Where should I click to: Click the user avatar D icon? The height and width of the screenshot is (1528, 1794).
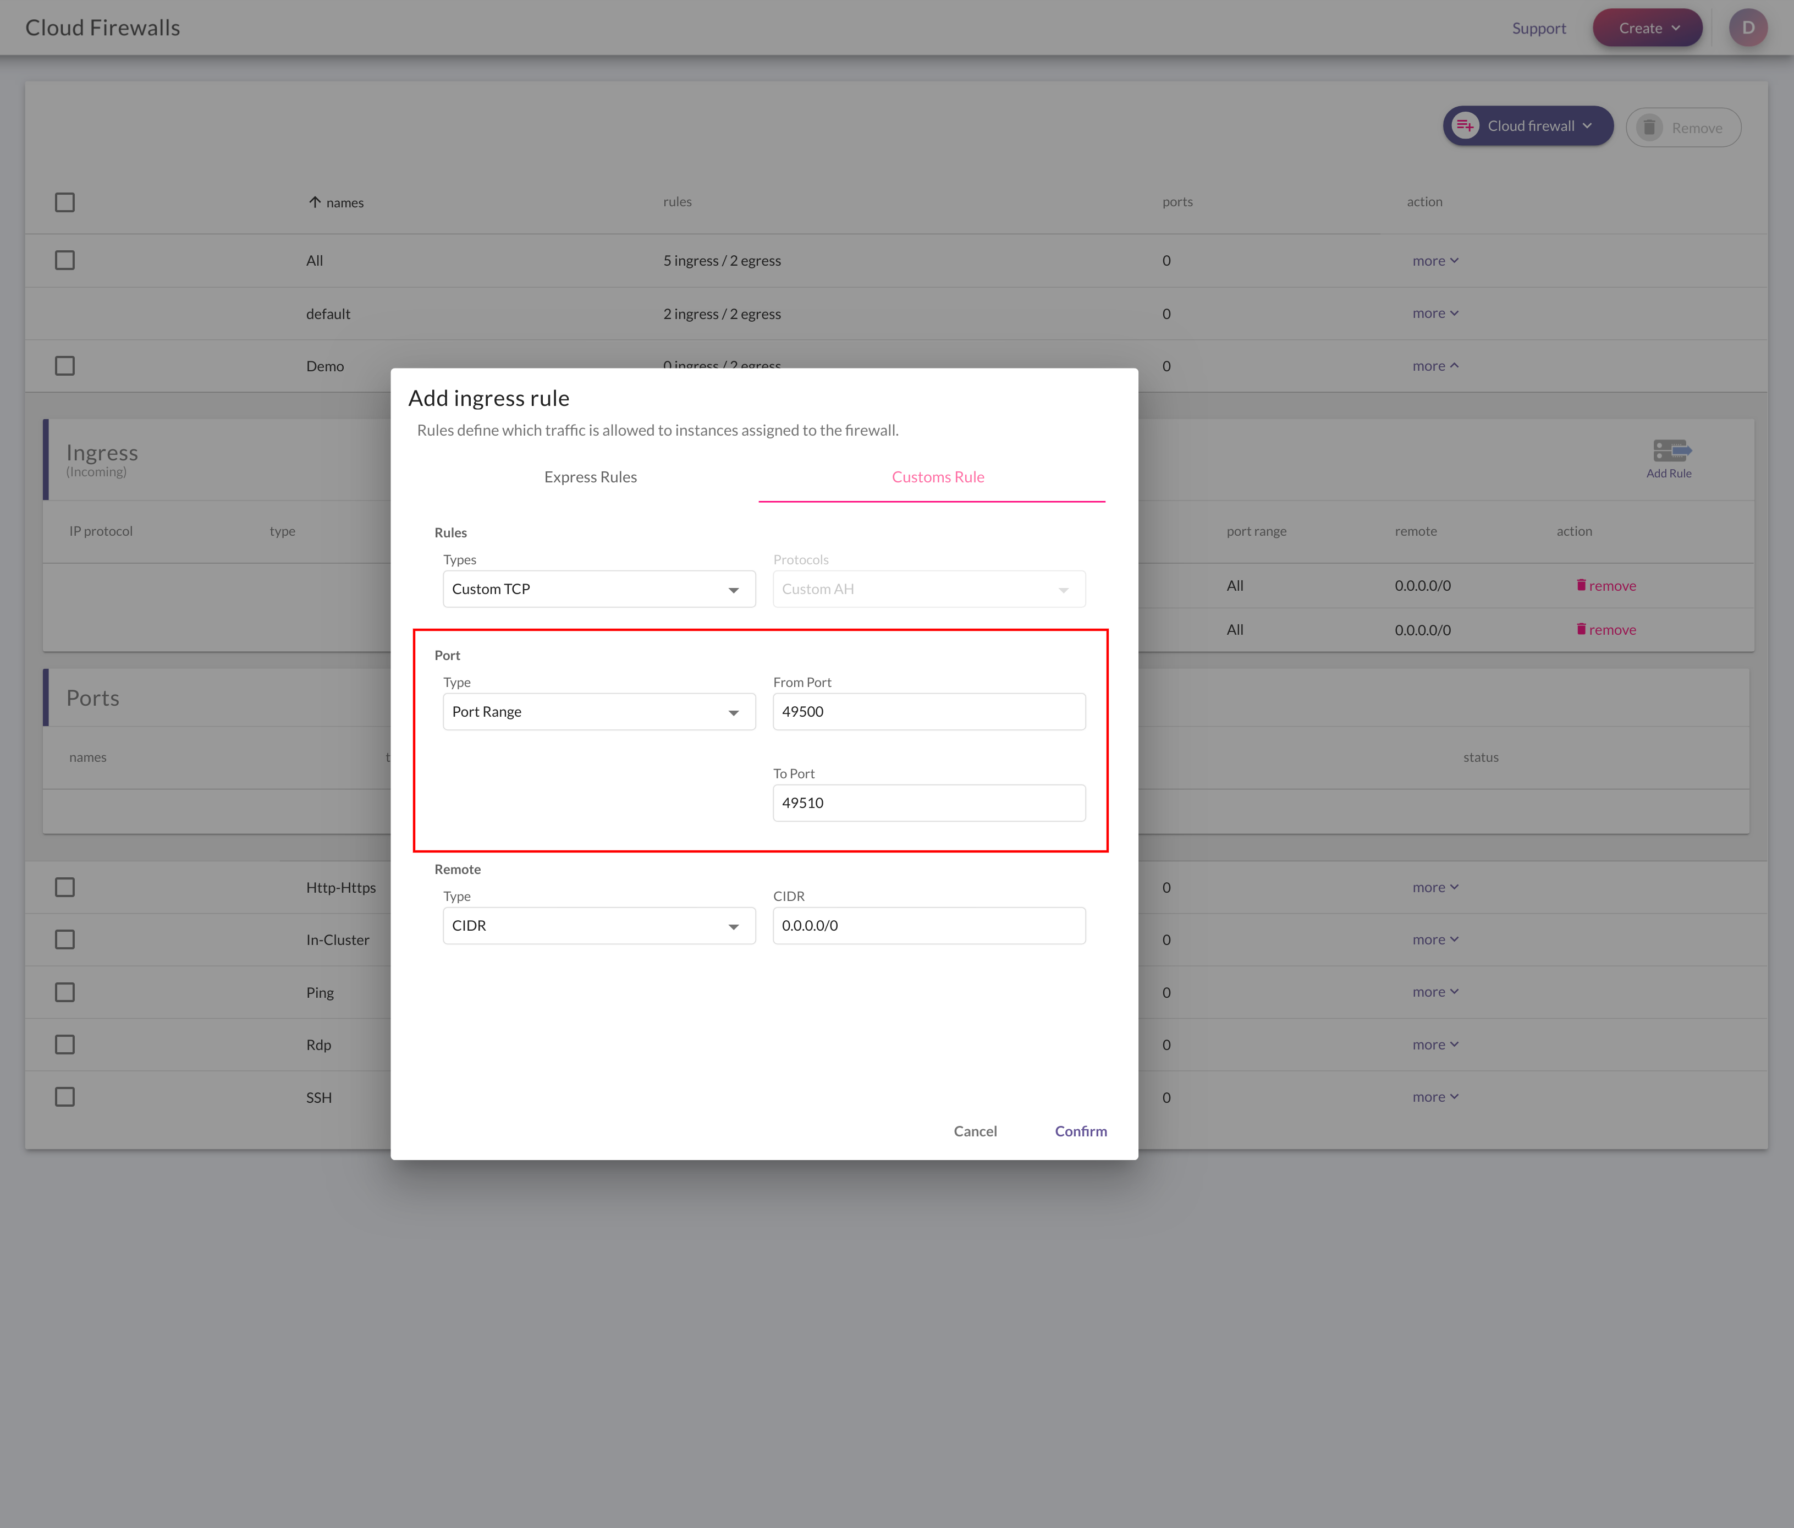[x=1747, y=28]
